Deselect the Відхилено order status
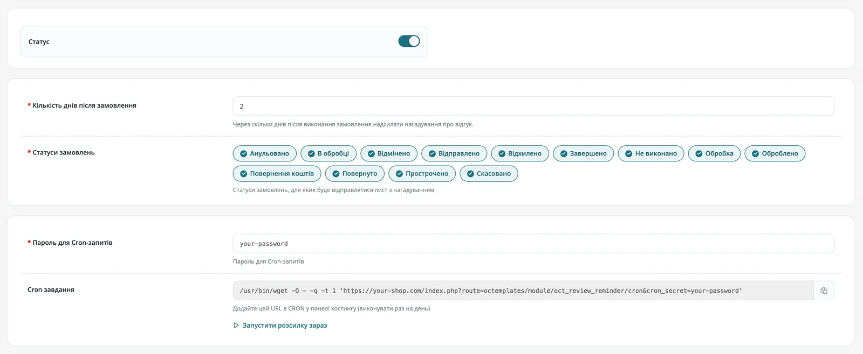This screenshot has height=354, width=863. [520, 153]
